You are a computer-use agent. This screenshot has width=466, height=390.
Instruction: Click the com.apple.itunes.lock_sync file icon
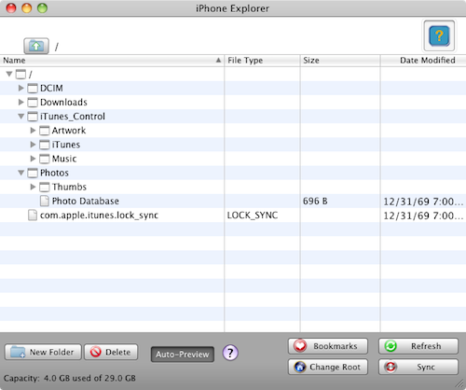click(33, 216)
